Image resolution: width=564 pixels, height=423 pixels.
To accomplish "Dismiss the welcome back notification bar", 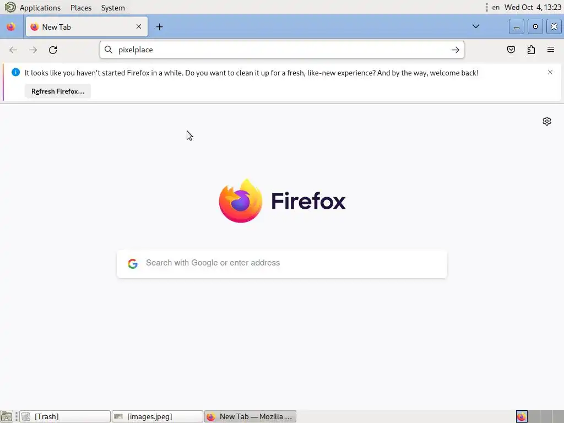I will coord(550,72).
